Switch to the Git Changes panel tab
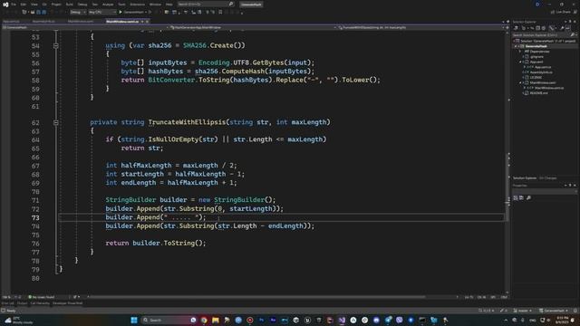The height and width of the screenshot is (326, 580). 547,178
